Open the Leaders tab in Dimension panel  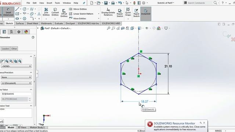(6, 49)
